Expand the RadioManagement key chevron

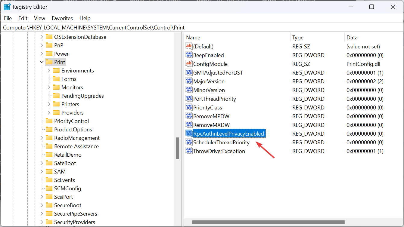(x=42, y=138)
